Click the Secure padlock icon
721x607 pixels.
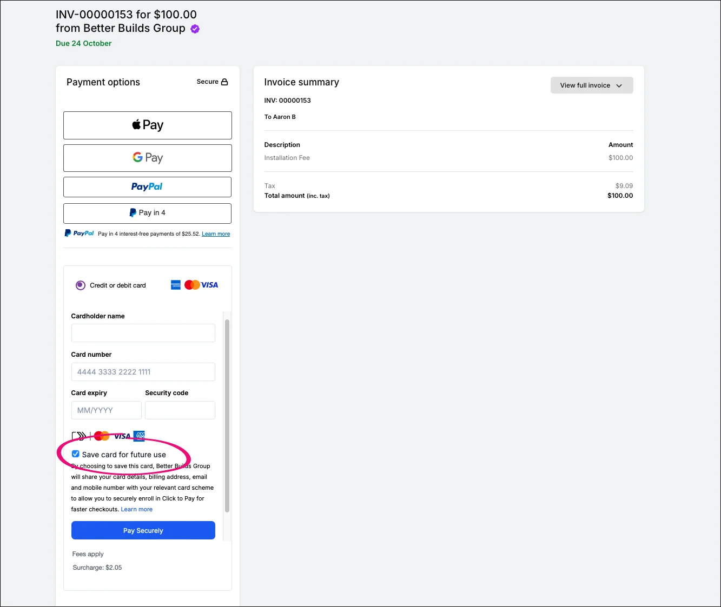[x=224, y=82]
